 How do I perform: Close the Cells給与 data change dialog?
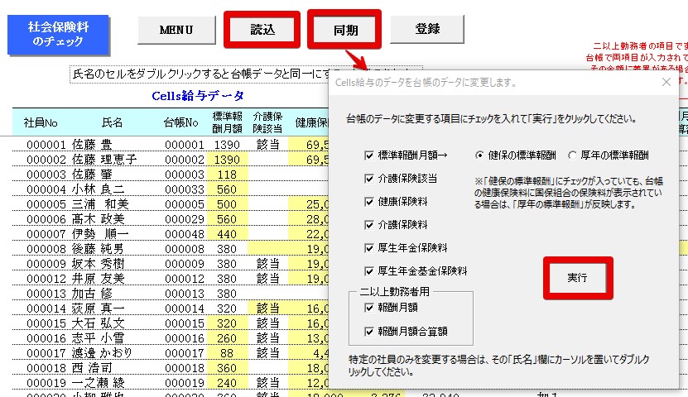pyautogui.click(x=666, y=82)
